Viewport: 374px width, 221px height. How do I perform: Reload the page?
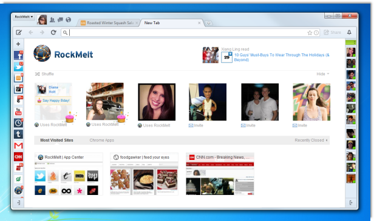[53, 32]
